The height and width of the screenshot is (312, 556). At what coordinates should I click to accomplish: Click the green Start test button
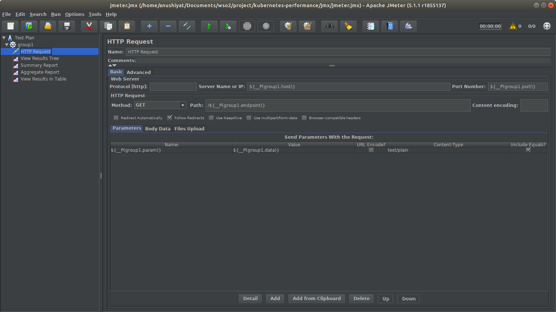tap(209, 26)
